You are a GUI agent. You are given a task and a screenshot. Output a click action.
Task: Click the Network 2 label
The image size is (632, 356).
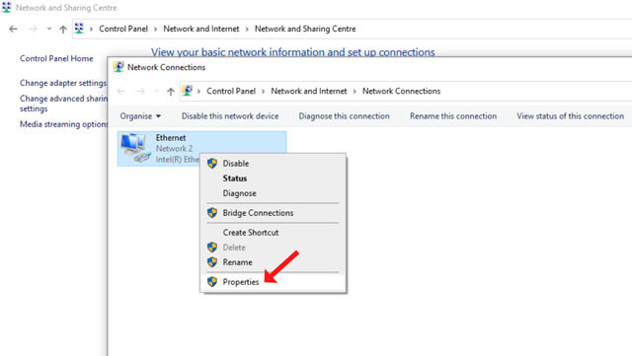coord(174,149)
